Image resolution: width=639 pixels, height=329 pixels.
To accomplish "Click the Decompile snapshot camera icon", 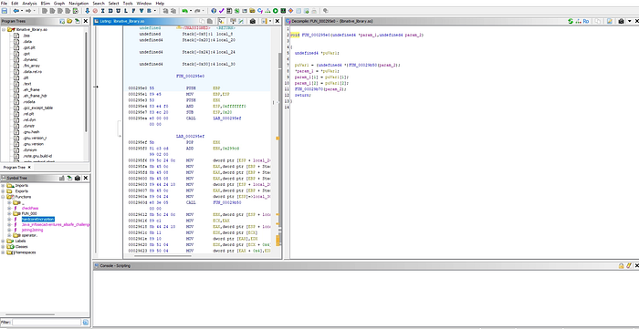I will pyautogui.click(x=621, y=21).
